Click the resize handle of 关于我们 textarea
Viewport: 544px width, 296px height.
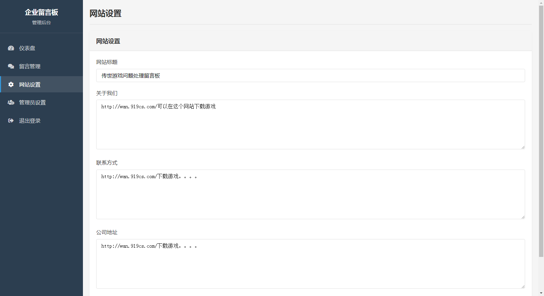coord(523,147)
